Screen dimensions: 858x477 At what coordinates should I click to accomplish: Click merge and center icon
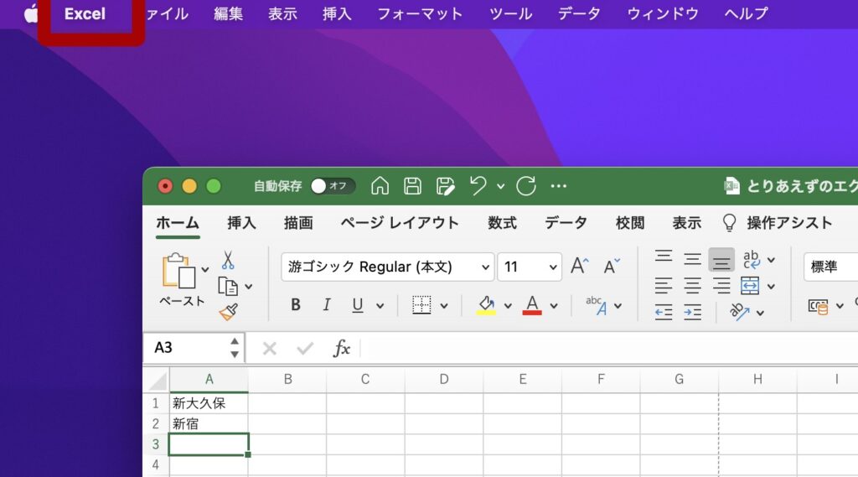750,285
